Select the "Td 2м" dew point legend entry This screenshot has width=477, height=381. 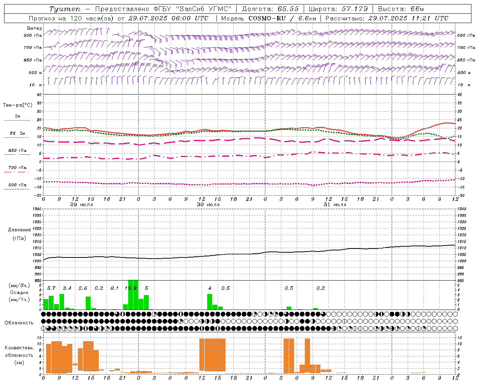pyautogui.click(x=18, y=133)
